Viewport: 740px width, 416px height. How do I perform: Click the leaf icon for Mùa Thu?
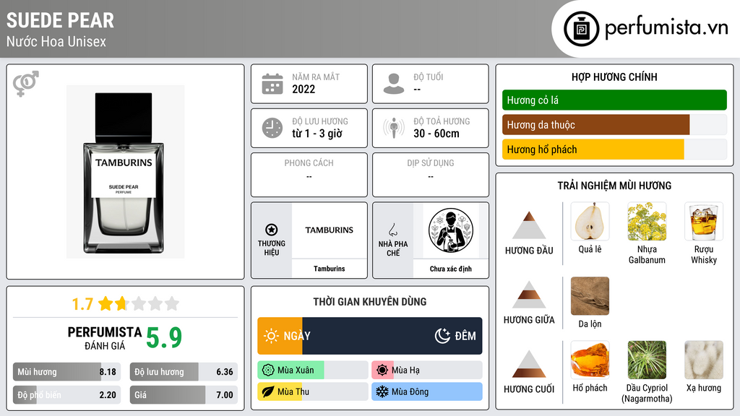click(268, 391)
